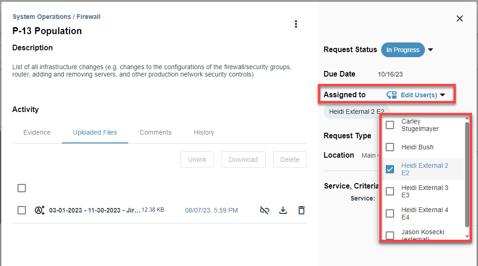Check the Carley Stugelmayer checkbox
This screenshot has height=266, width=478.
(390, 124)
